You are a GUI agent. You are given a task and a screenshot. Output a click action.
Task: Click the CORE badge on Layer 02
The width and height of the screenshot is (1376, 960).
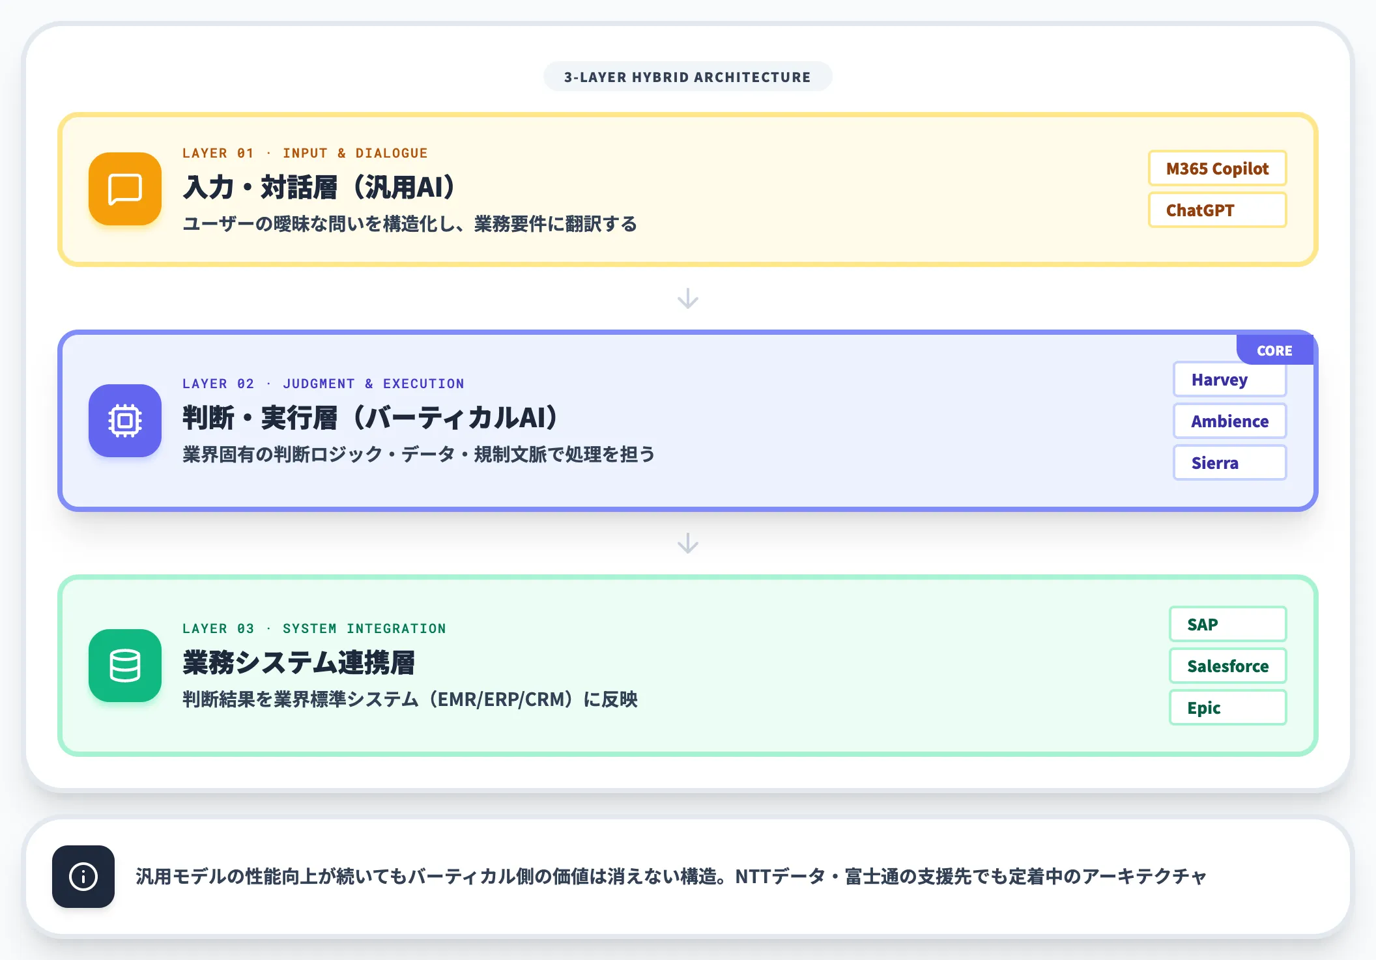coord(1274,350)
